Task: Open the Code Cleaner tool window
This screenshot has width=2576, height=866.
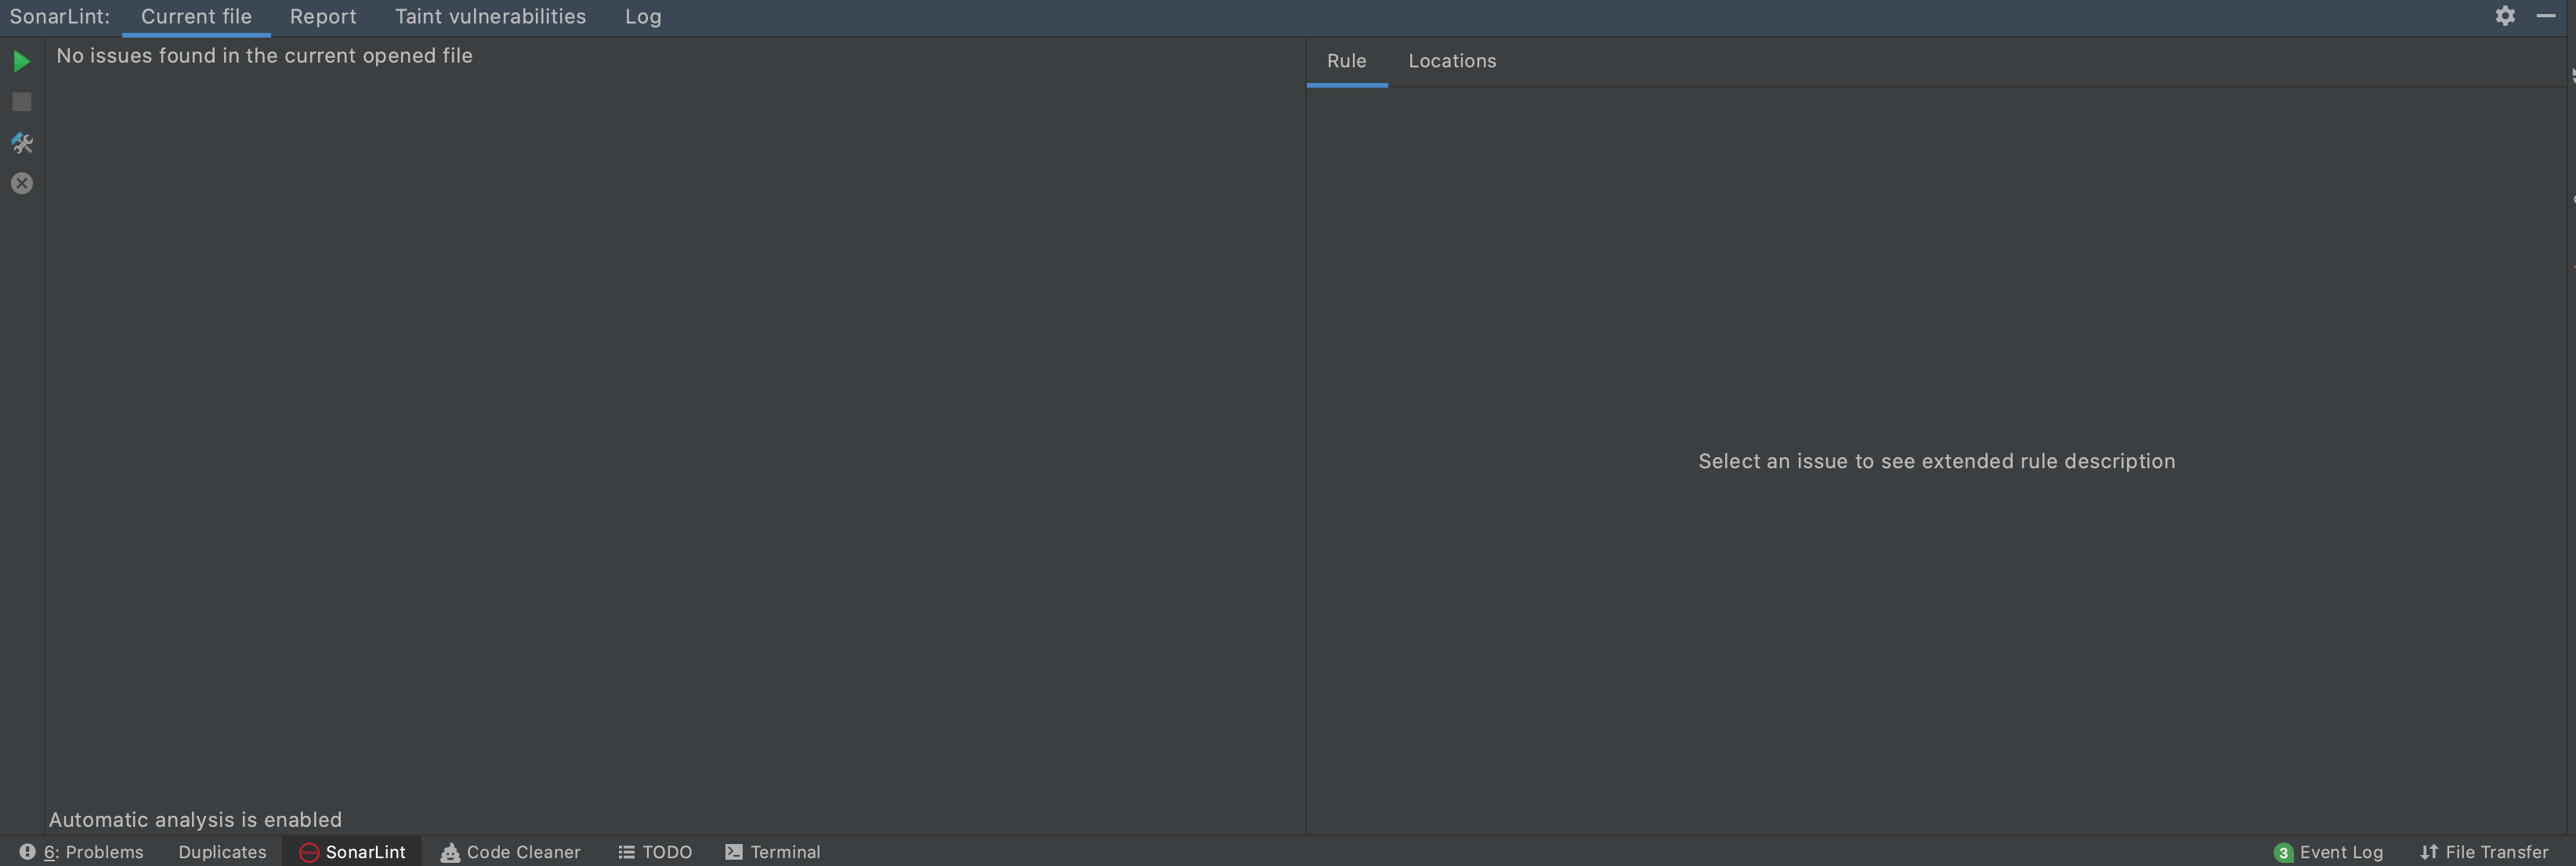Action: pos(510,852)
